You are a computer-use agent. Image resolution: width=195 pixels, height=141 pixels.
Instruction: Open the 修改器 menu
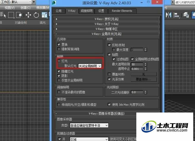(x=43, y=8)
